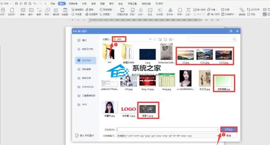
Task: Go up one folder level in dialog
Action: (x=160, y=40)
